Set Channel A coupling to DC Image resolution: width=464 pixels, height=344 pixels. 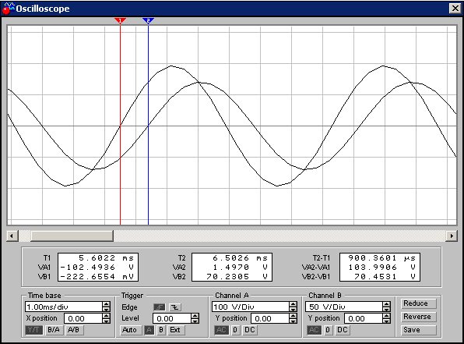(250, 330)
